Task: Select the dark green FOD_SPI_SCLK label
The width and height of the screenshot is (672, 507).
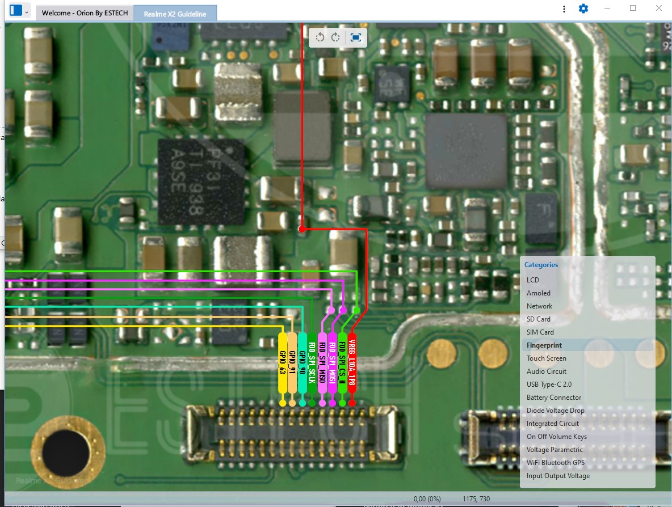Action: click(x=312, y=363)
